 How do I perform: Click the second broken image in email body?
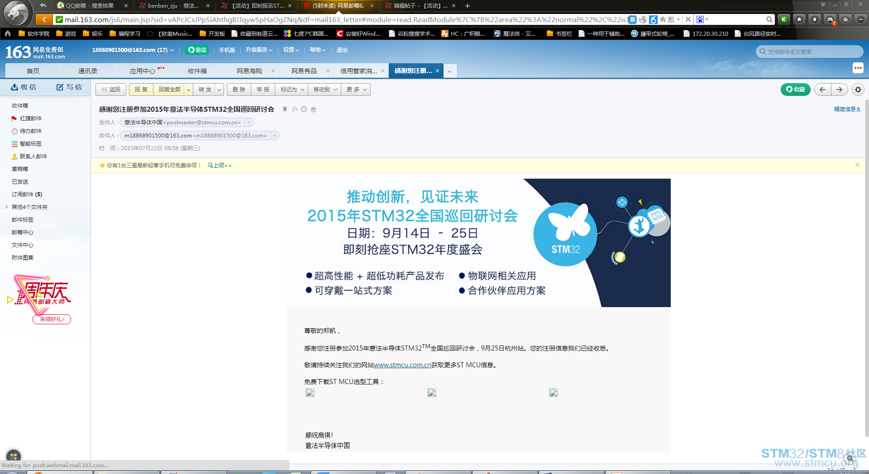click(x=432, y=393)
